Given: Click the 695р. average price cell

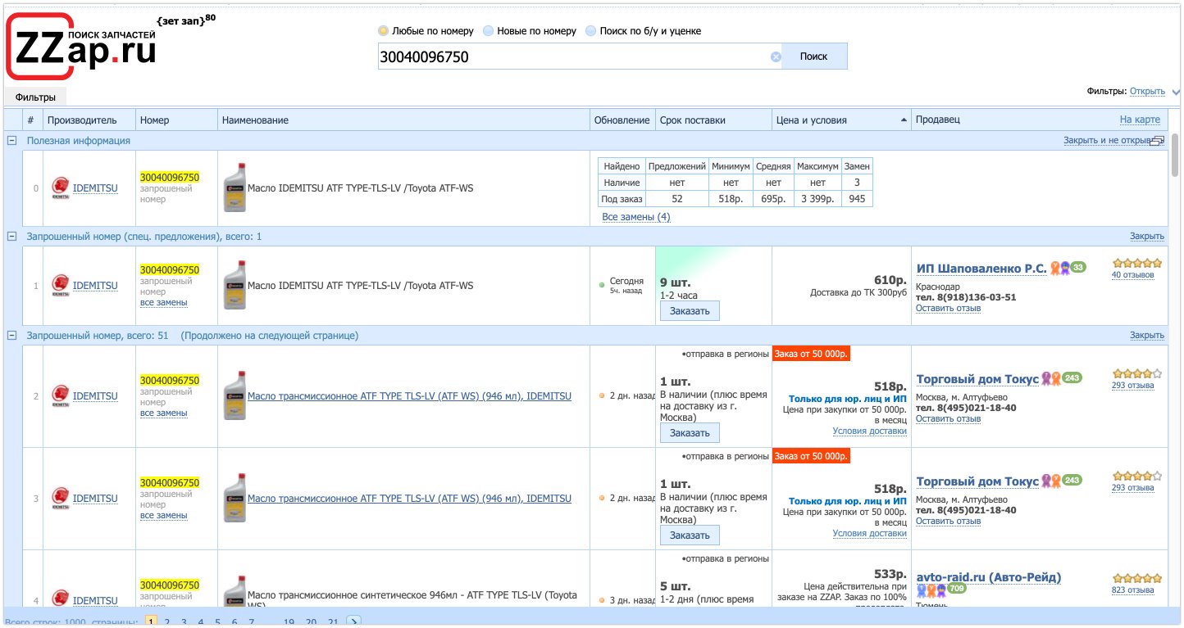Looking at the screenshot, I should click(x=772, y=199).
